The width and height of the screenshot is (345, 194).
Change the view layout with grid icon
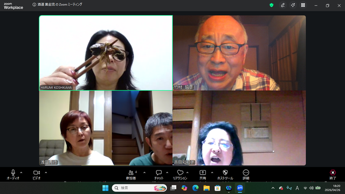tap(303, 5)
